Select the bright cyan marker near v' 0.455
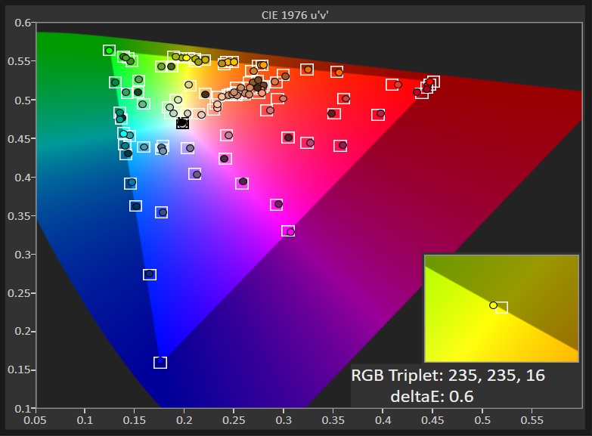592x436 pixels. pyautogui.click(x=123, y=134)
